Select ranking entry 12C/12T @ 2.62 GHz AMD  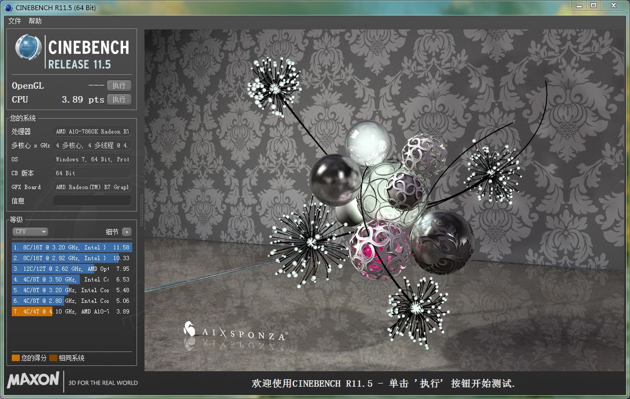point(72,269)
